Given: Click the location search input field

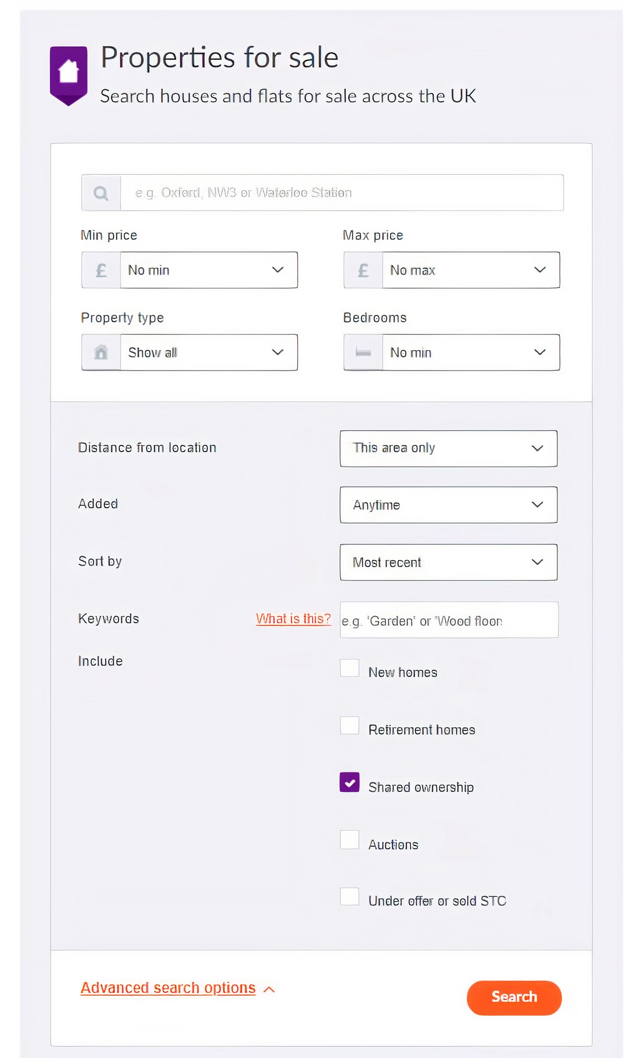Looking at the screenshot, I should pos(341,193).
